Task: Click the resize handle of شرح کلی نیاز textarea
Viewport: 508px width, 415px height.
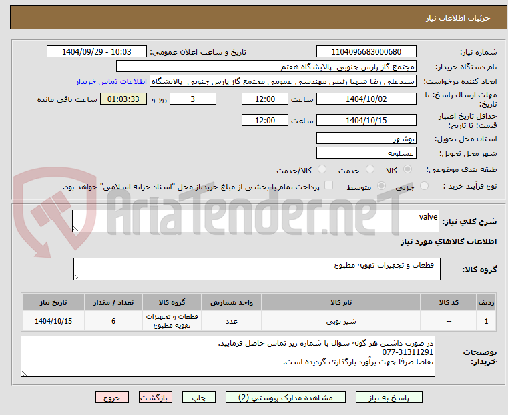Action: click(75, 229)
